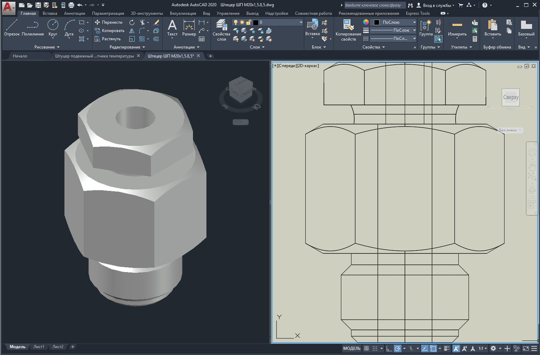Select the Круг circle tool
This screenshot has height=355, width=540.
pos(53,28)
